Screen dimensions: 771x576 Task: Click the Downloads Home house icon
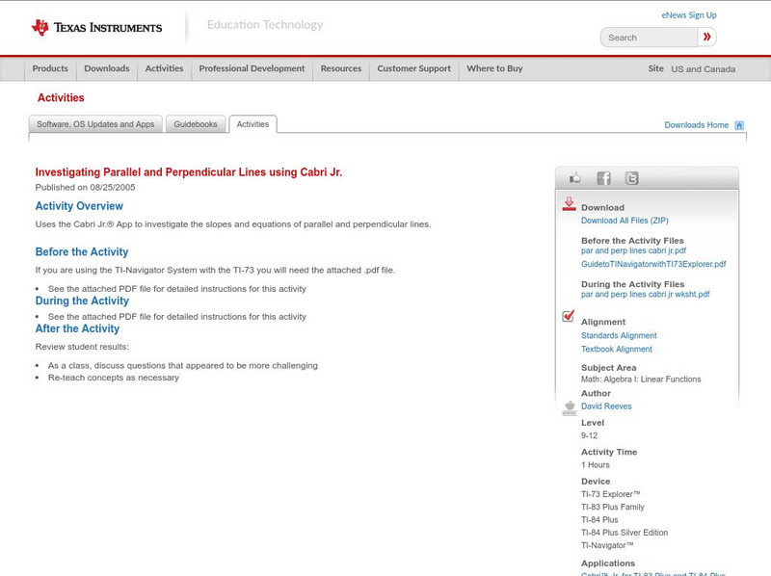tap(739, 125)
